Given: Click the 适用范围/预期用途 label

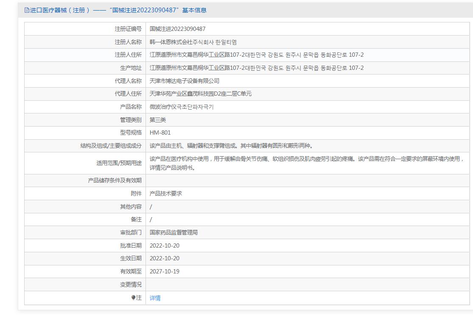Looking at the screenshot, I should (x=119, y=163).
